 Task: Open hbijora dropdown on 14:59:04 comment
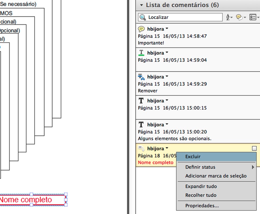167,53
